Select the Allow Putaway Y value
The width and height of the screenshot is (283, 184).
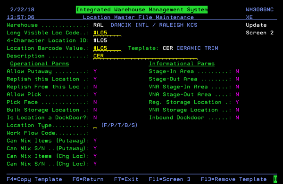point(95,72)
